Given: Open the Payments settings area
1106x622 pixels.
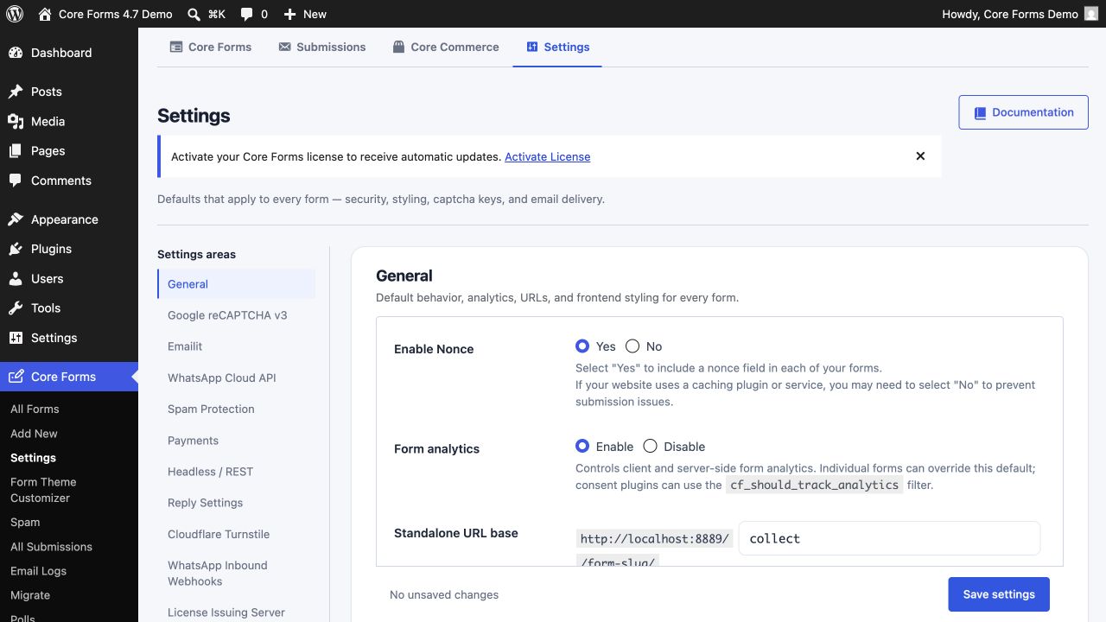Looking at the screenshot, I should coord(237,440).
